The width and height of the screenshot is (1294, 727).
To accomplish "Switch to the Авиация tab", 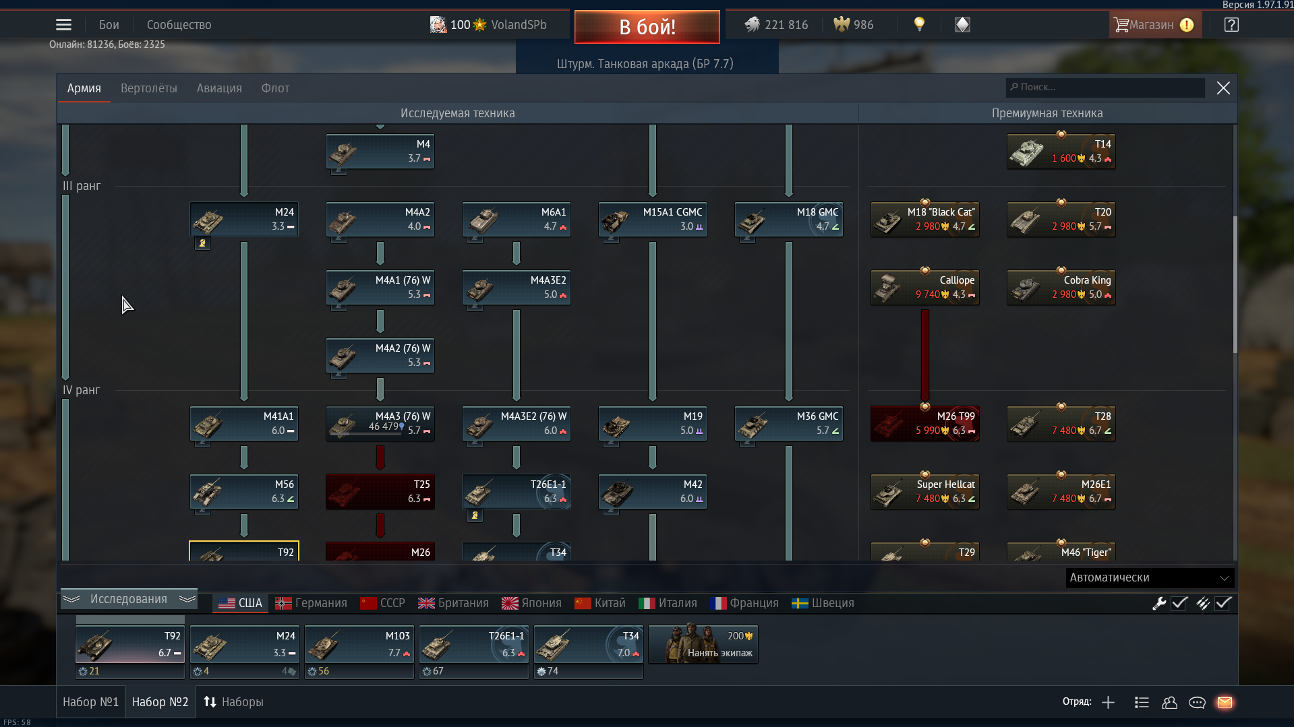I will tap(219, 88).
